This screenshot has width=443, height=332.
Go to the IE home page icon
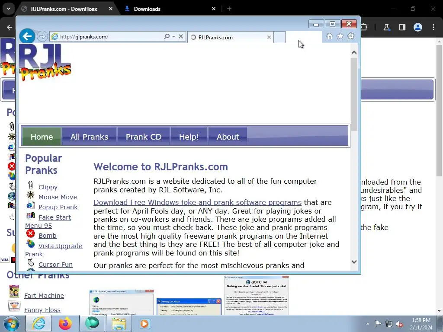tap(329, 36)
